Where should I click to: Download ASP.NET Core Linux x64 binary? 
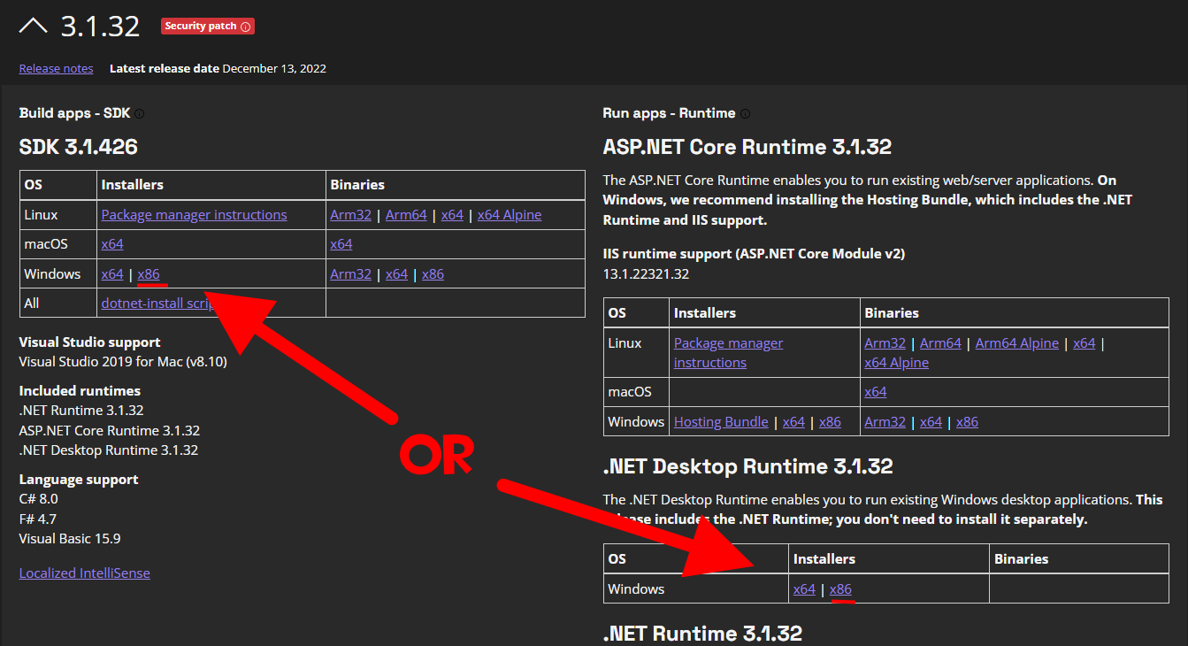tap(1084, 342)
